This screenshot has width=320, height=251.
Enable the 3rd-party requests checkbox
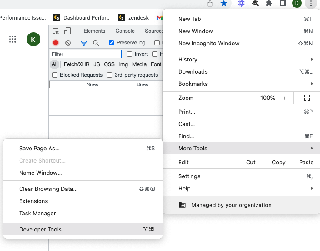point(110,75)
